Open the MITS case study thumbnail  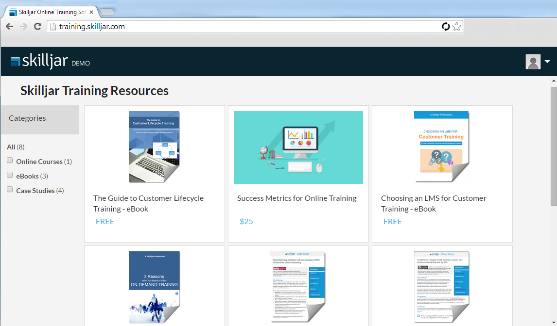[297, 287]
